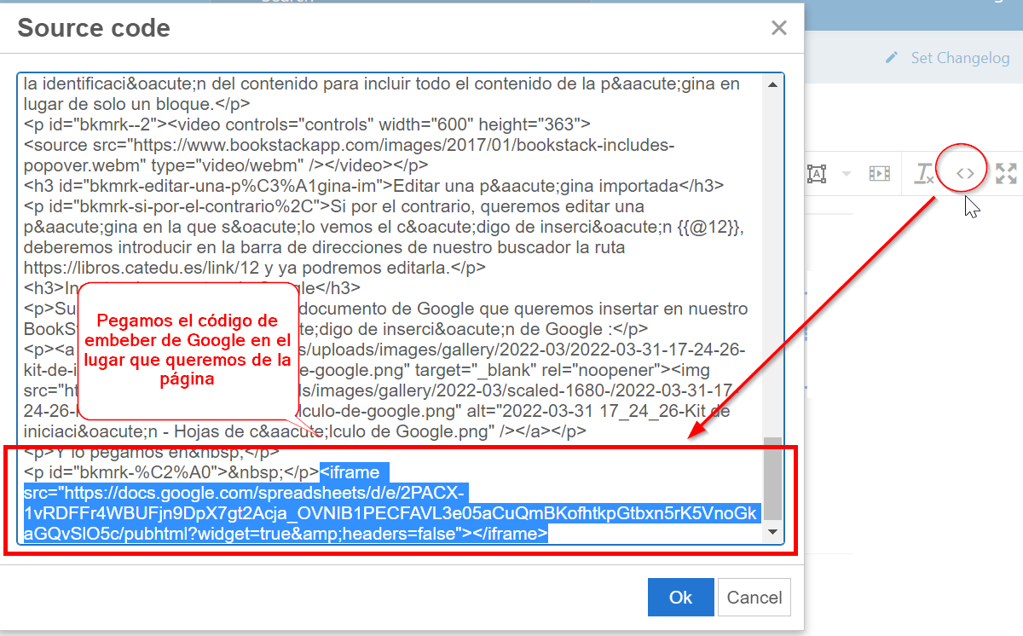Cancel the Source code dialog
Image resolution: width=1023 pixels, height=636 pixels.
pyautogui.click(x=754, y=598)
